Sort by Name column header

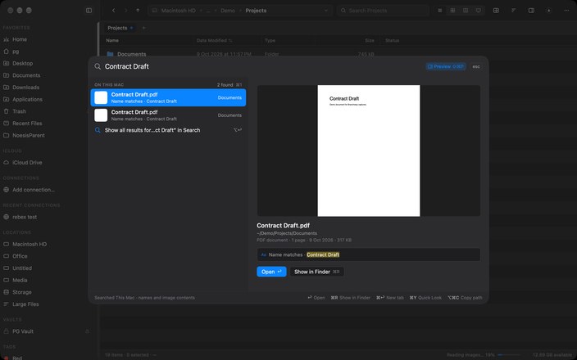(x=112, y=40)
